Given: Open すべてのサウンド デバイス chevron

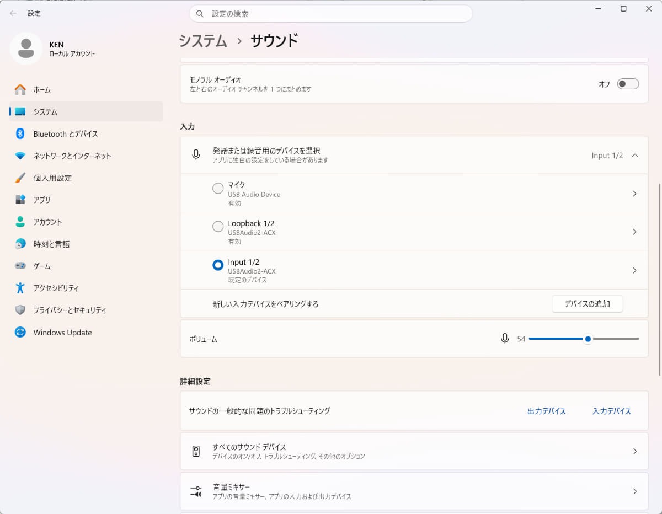Looking at the screenshot, I should 634,451.
